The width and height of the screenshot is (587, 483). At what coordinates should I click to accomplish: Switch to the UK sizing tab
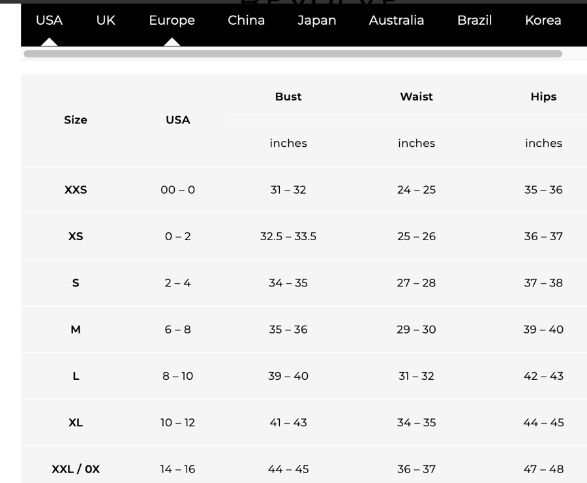[x=106, y=20]
